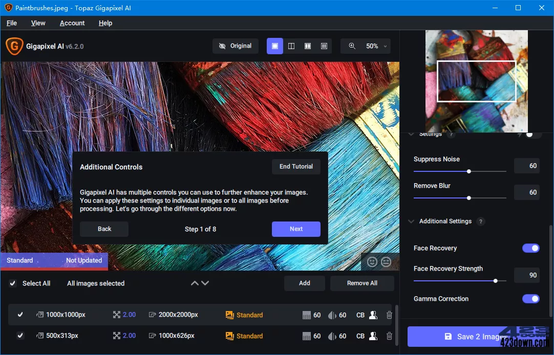Click Next in the tutorial dialog
Screen dimensions: 554x355
296,229
